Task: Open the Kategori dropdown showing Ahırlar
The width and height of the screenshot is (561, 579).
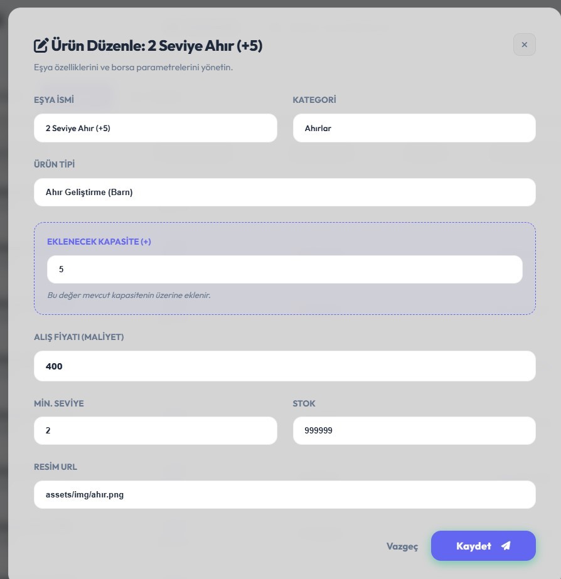Action: click(414, 128)
